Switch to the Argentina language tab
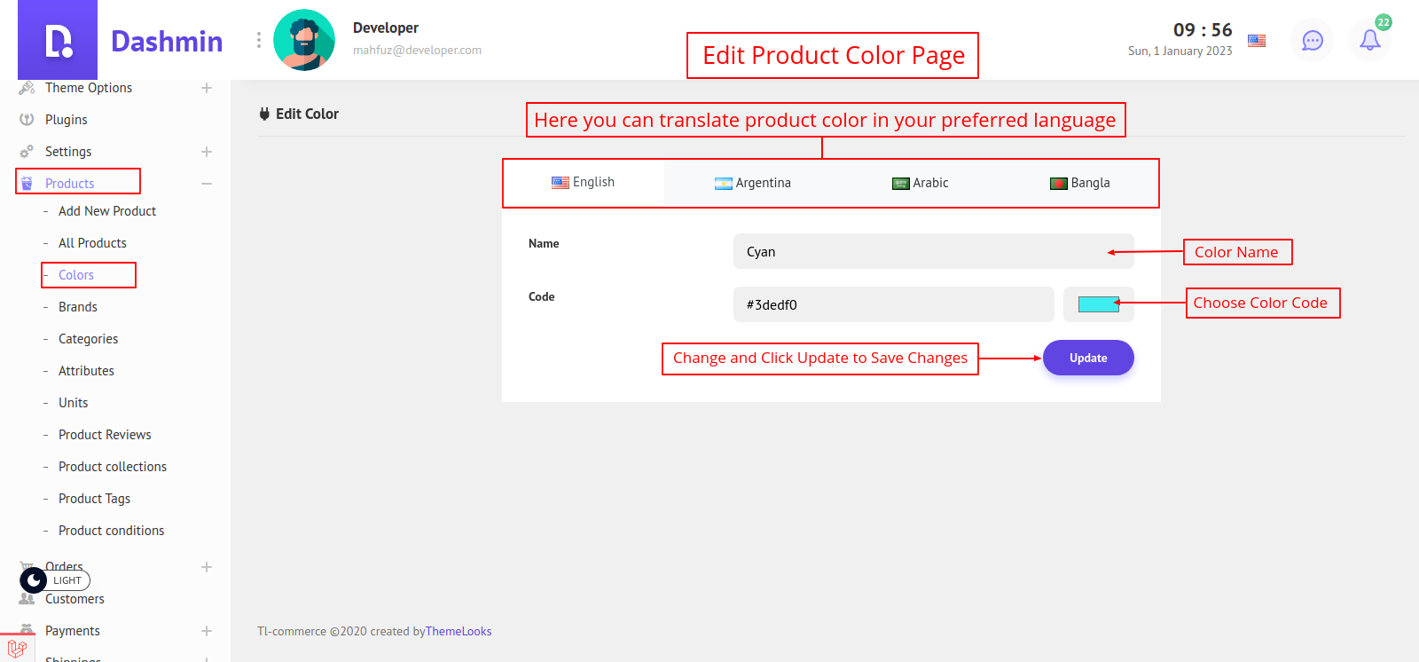 point(753,183)
